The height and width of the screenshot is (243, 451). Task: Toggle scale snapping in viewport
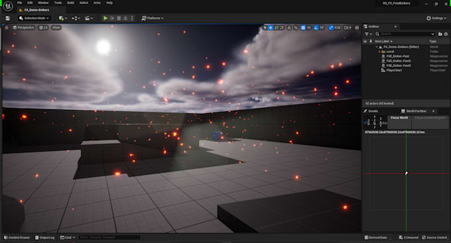331,28
